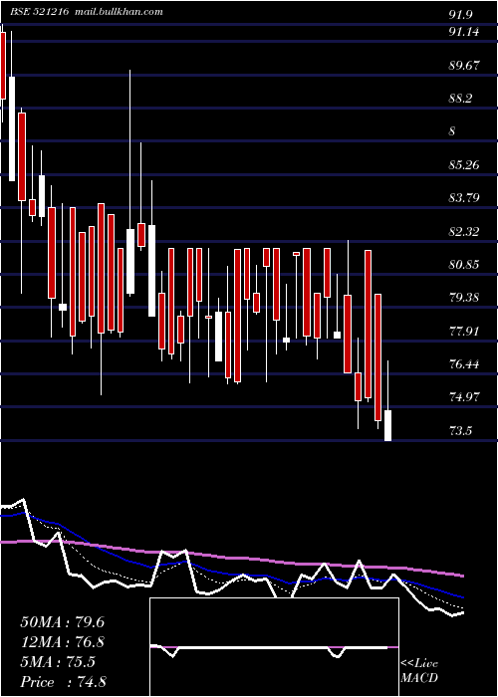Click the 89.67 price axis value
Screen dimensions: 498x697
click(x=464, y=66)
